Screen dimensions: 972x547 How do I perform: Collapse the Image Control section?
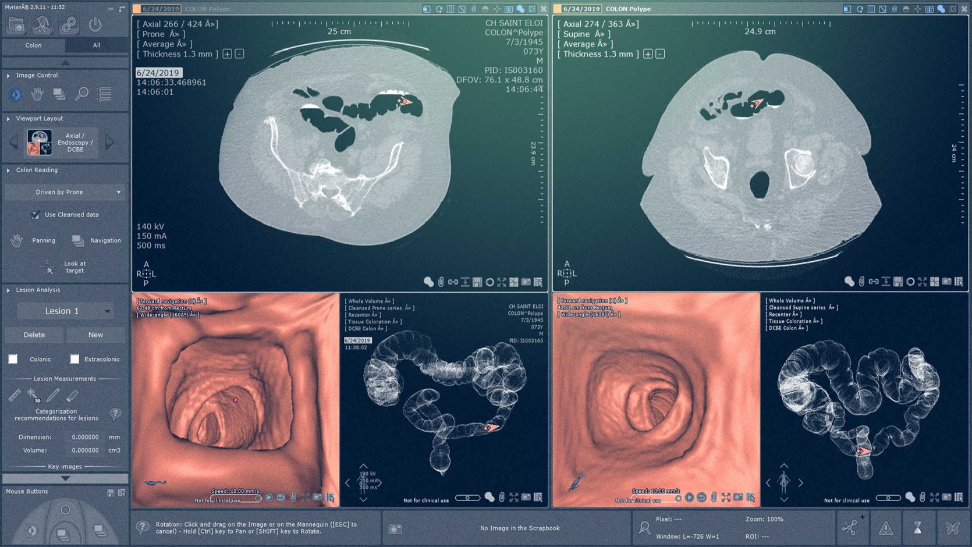(x=8, y=76)
